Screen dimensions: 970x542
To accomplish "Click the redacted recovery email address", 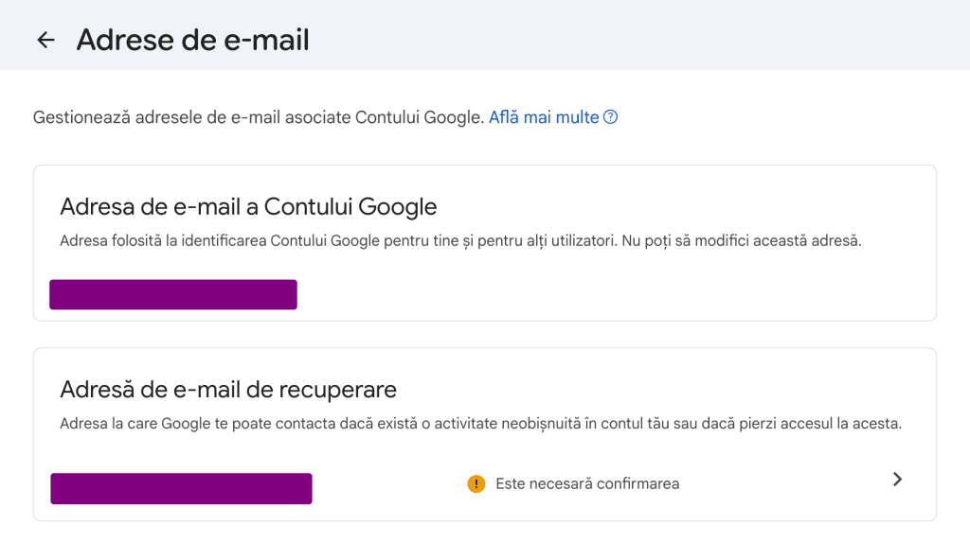I will coord(181,488).
